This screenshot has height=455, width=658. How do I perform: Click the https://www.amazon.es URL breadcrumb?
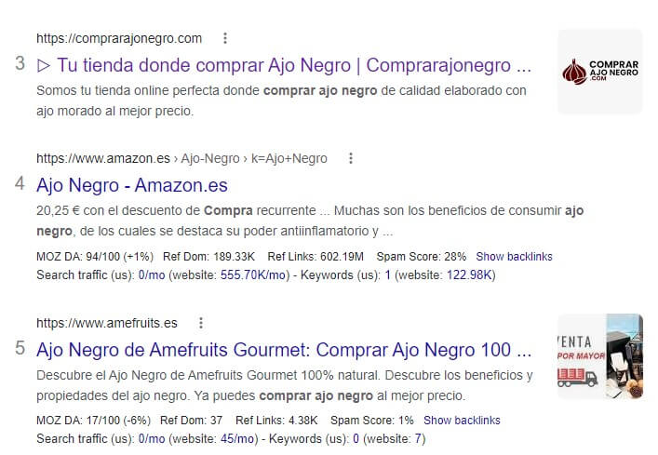pos(181,158)
